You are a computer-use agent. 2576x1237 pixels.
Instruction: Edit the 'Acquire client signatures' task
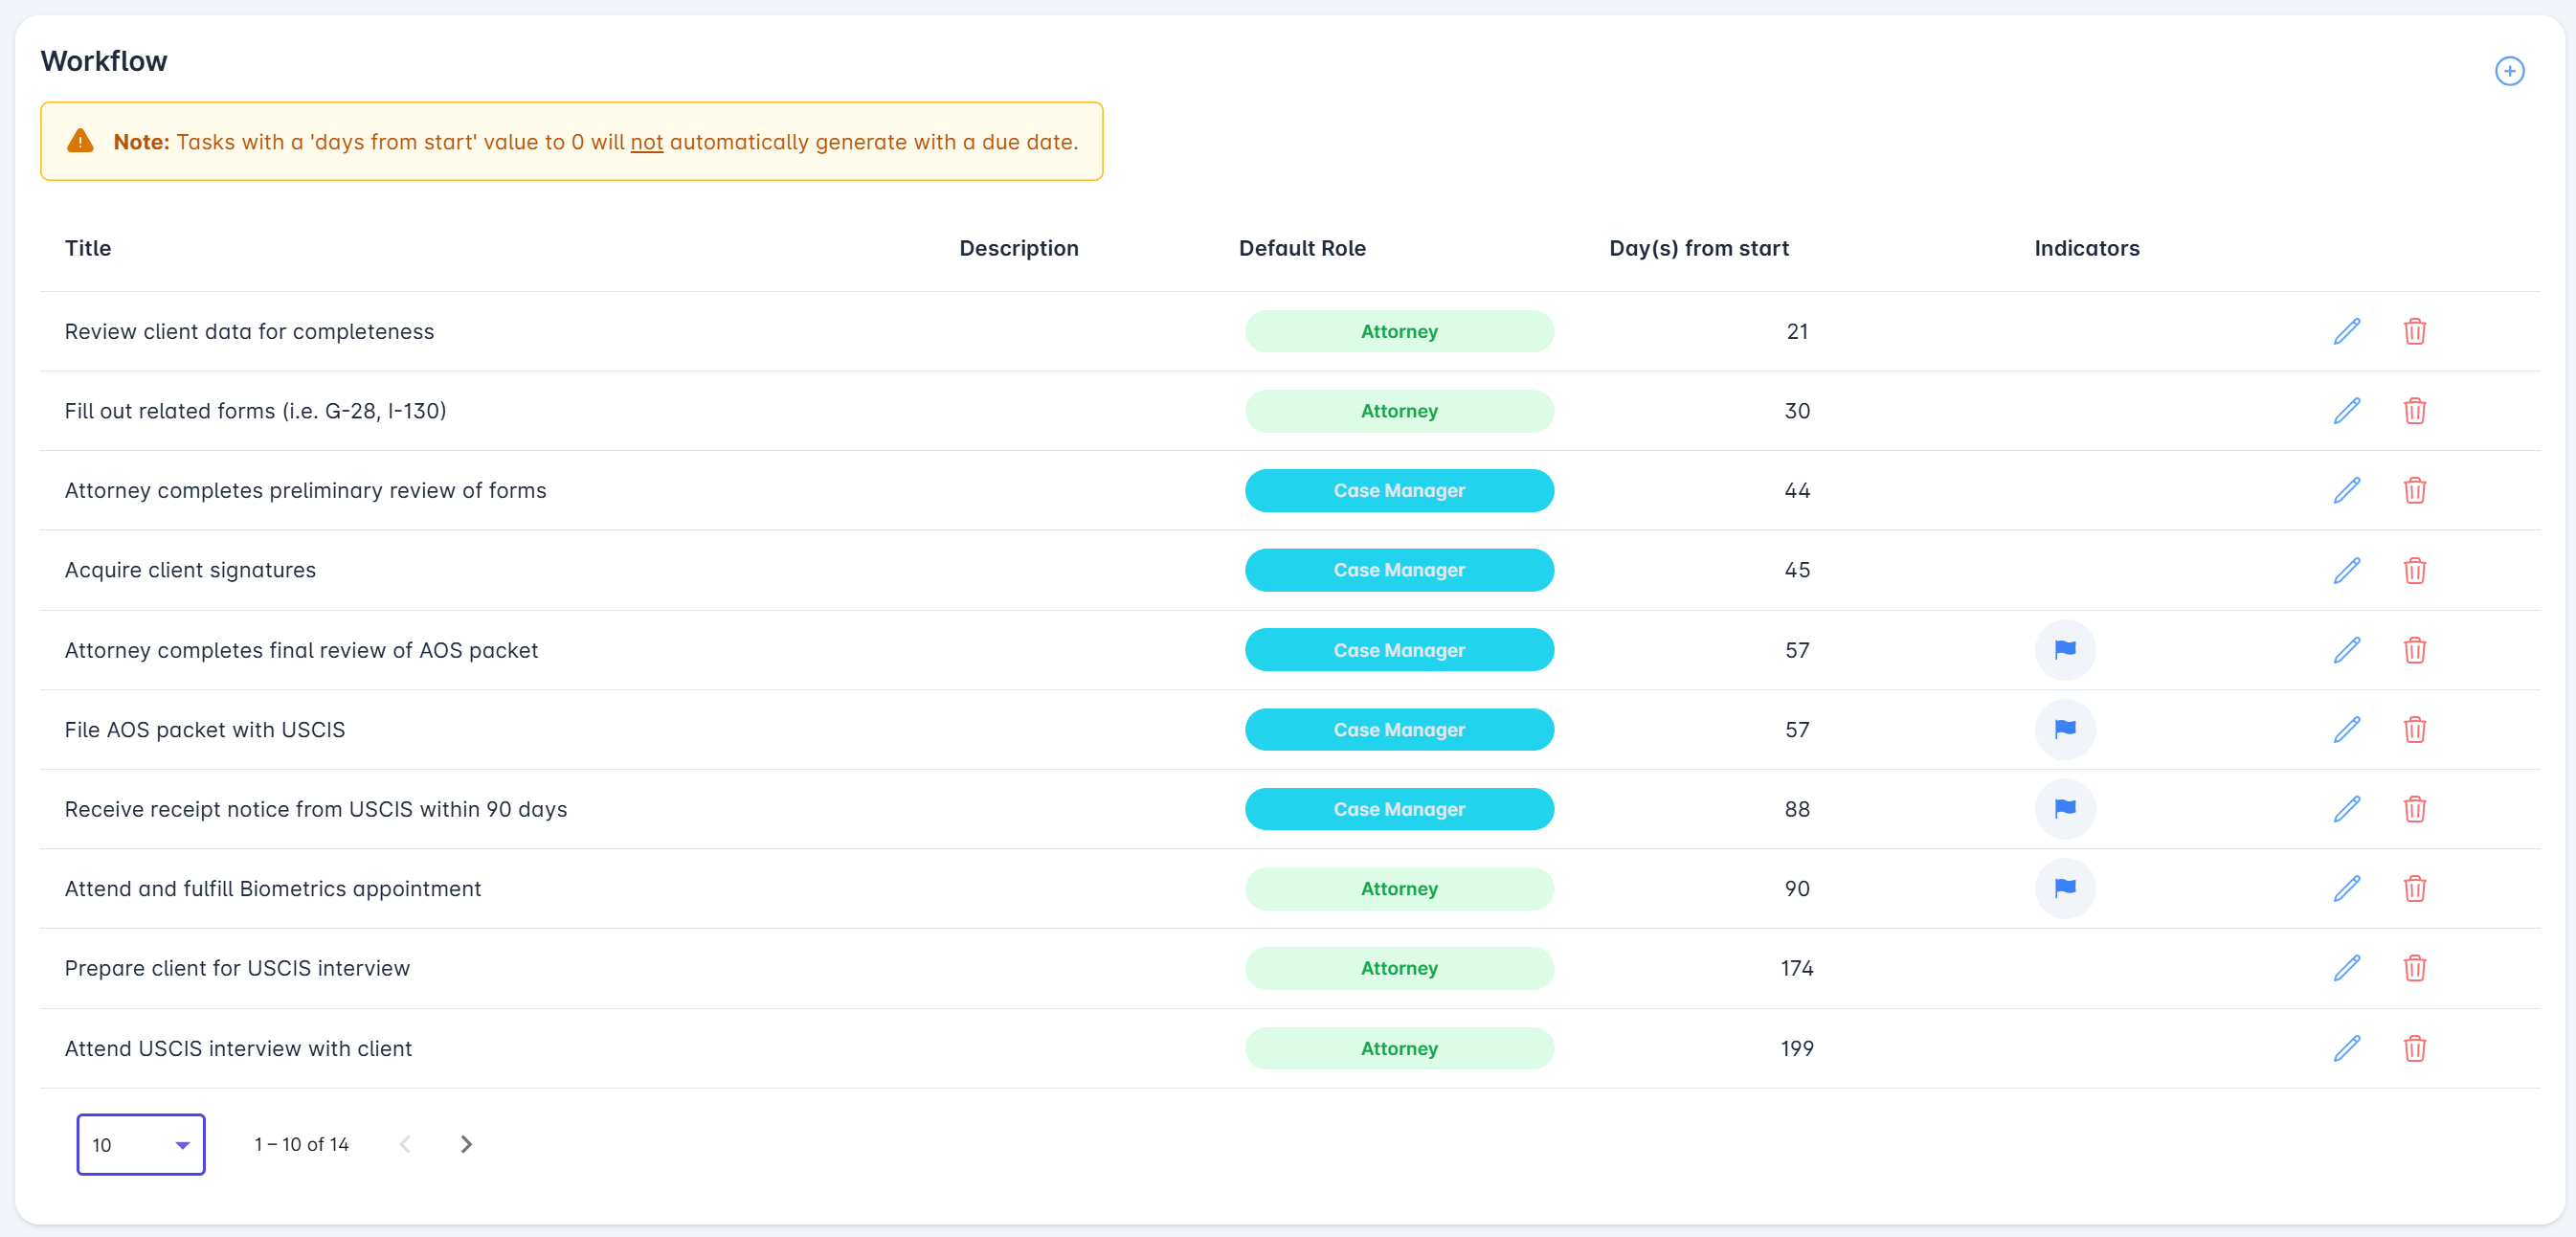[x=2346, y=570]
